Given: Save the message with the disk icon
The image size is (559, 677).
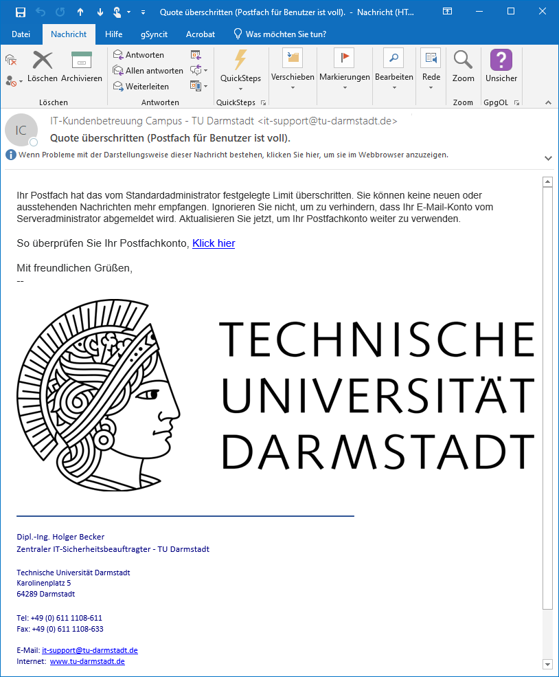Looking at the screenshot, I should [21, 12].
